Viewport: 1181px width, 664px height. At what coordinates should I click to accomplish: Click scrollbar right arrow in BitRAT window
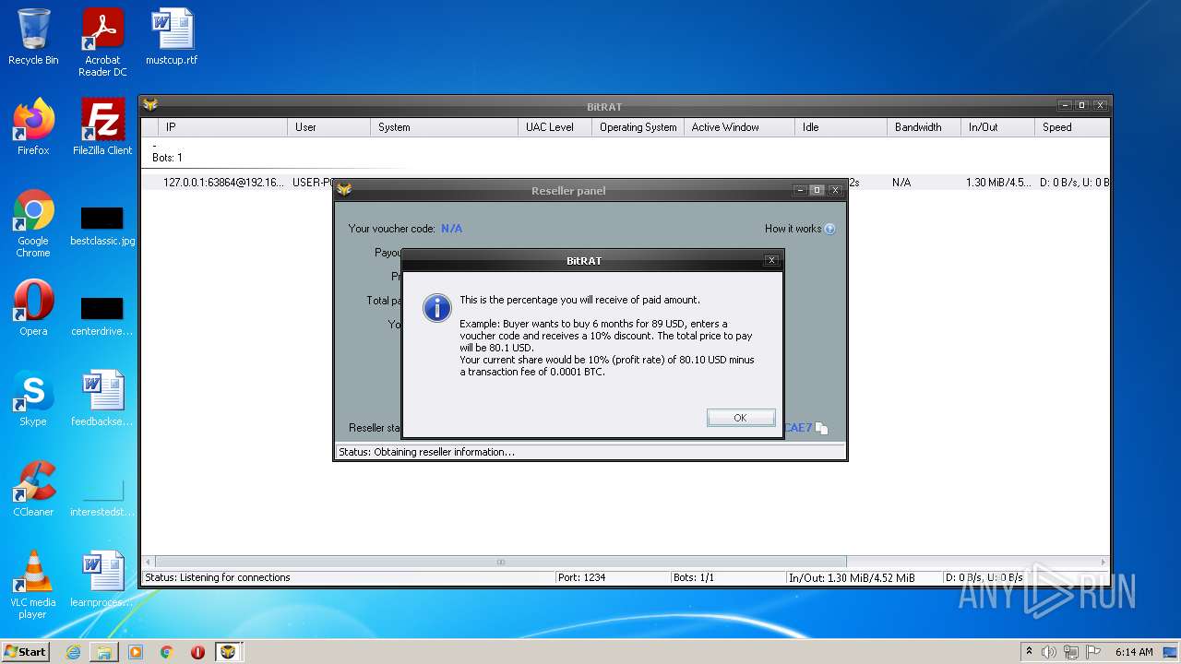click(1103, 562)
